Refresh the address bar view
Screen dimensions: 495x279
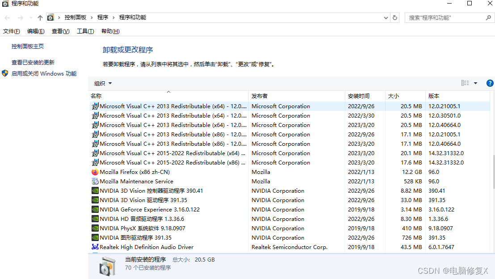(x=394, y=18)
